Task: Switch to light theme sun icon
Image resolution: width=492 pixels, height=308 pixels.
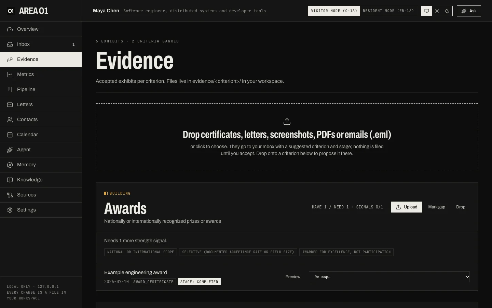Action: tap(437, 11)
